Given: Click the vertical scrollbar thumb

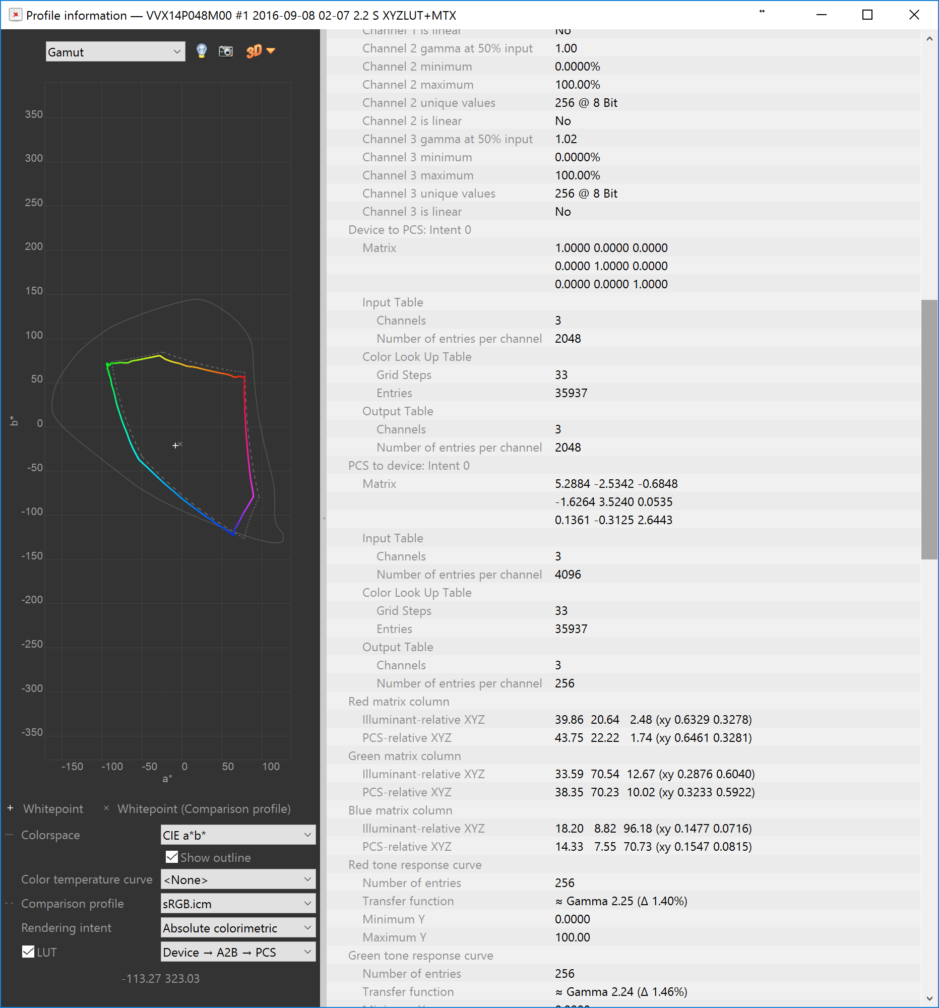Looking at the screenshot, I should (x=929, y=429).
